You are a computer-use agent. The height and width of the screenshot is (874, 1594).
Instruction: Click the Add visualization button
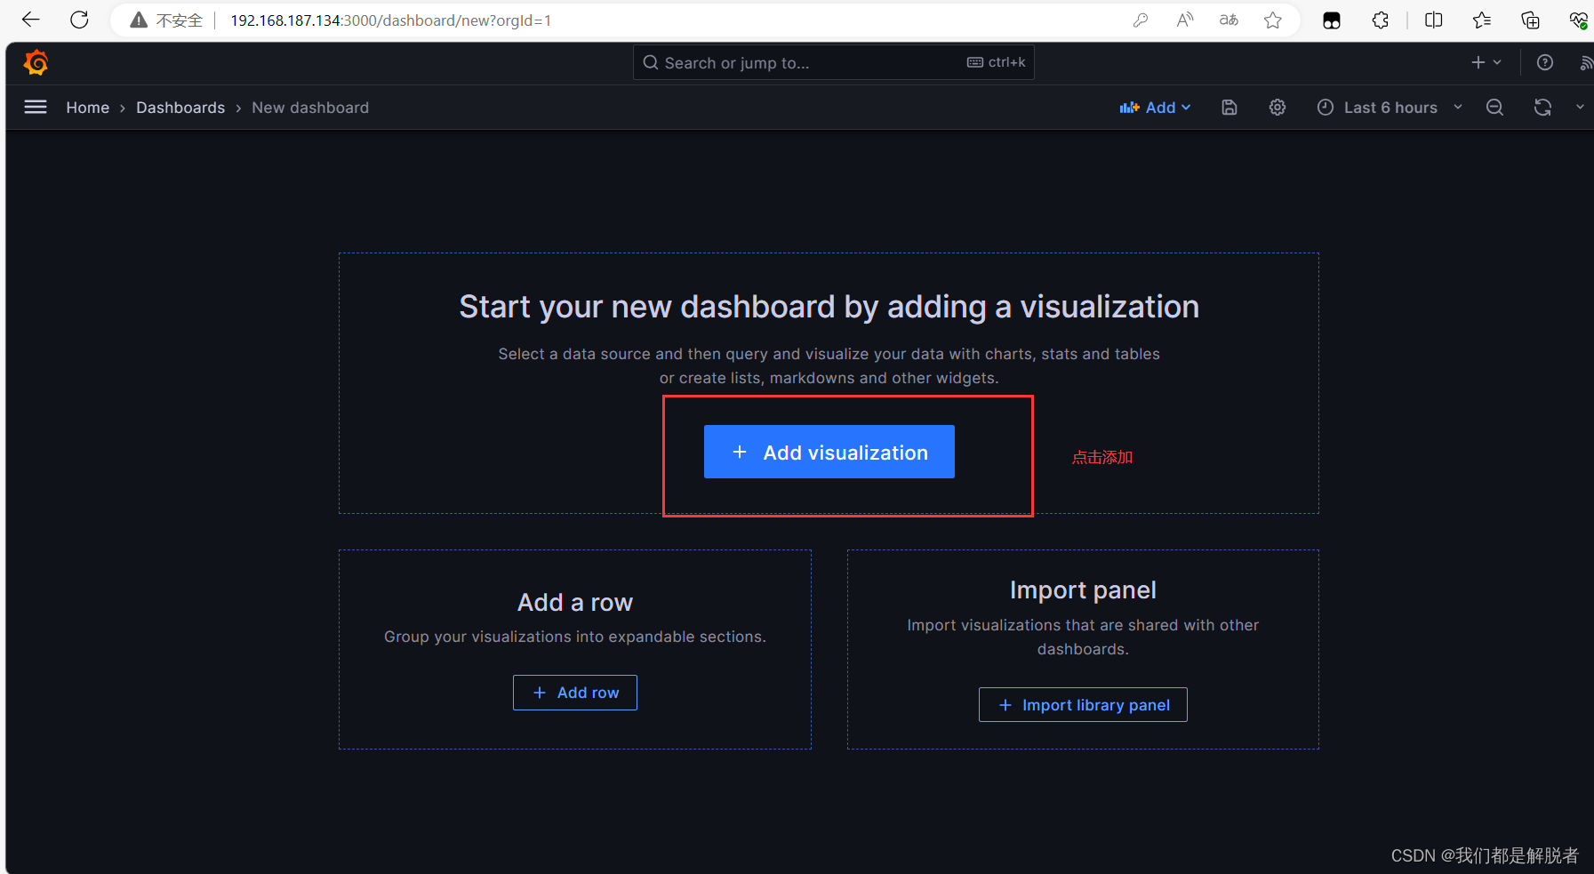(x=829, y=452)
